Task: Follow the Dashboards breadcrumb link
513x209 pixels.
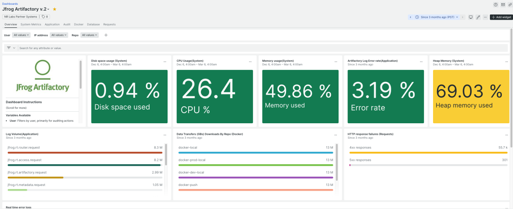Action: [x=10, y=3]
